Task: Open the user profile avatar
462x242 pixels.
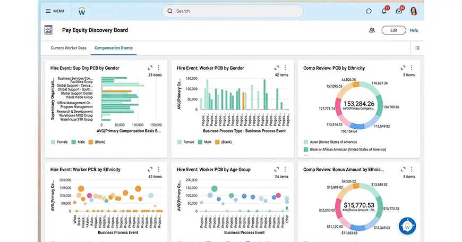Action: pyautogui.click(x=414, y=11)
